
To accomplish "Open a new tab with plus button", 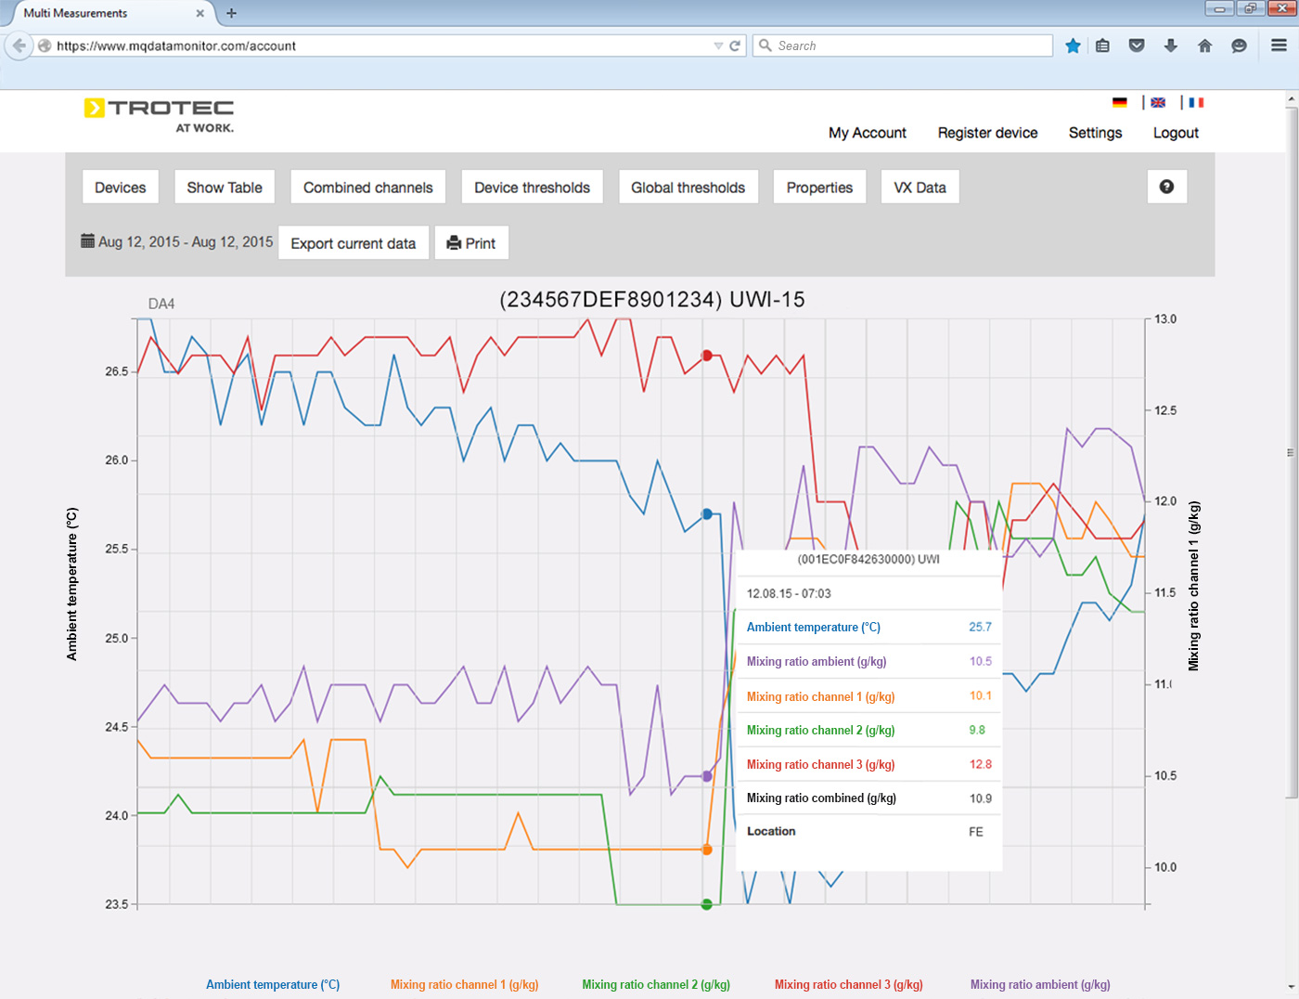I will coord(231,13).
